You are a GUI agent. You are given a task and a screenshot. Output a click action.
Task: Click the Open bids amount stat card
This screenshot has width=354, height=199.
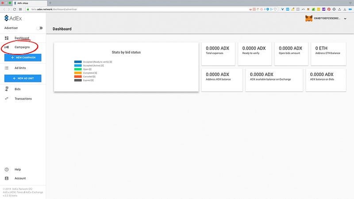click(x=291, y=54)
